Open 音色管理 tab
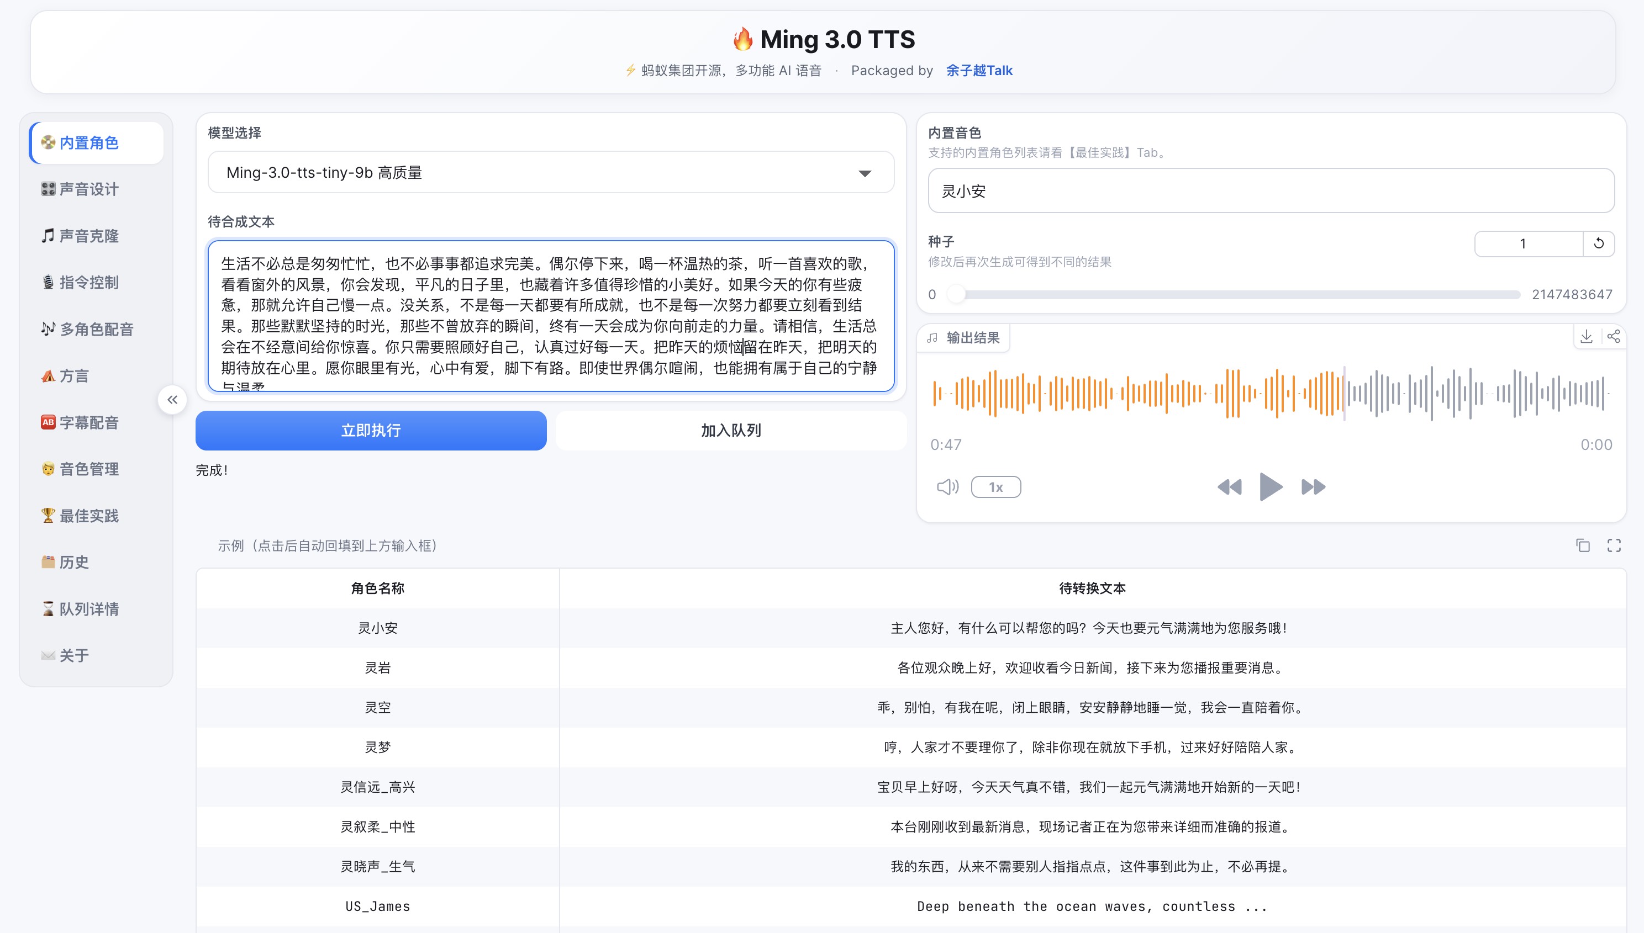1644x933 pixels. 96,469
